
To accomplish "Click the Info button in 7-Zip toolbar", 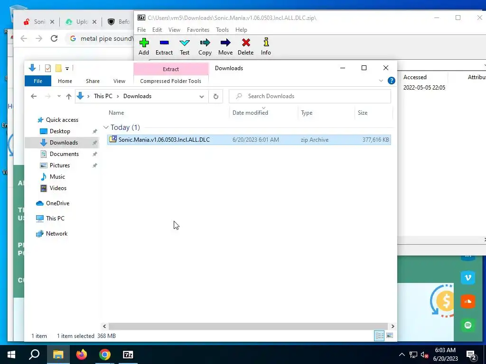I will coord(266,47).
